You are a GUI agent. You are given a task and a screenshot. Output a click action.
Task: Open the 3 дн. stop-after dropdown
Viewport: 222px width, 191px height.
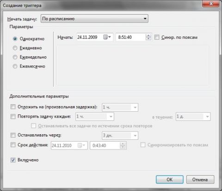point(120,136)
